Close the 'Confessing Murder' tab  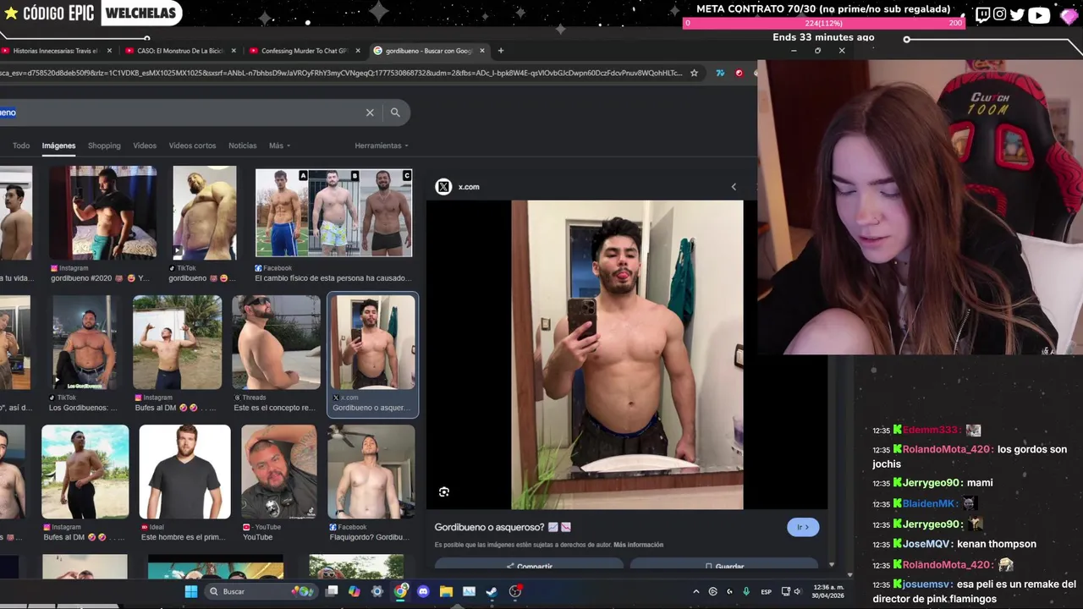tap(358, 51)
